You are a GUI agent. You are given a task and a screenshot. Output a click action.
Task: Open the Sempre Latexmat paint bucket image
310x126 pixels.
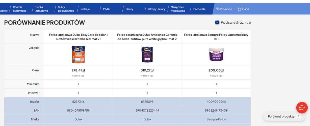click(x=216, y=54)
